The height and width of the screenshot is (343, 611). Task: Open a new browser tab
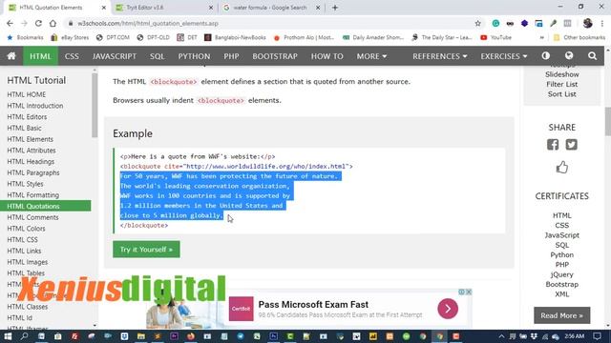tap(335, 8)
